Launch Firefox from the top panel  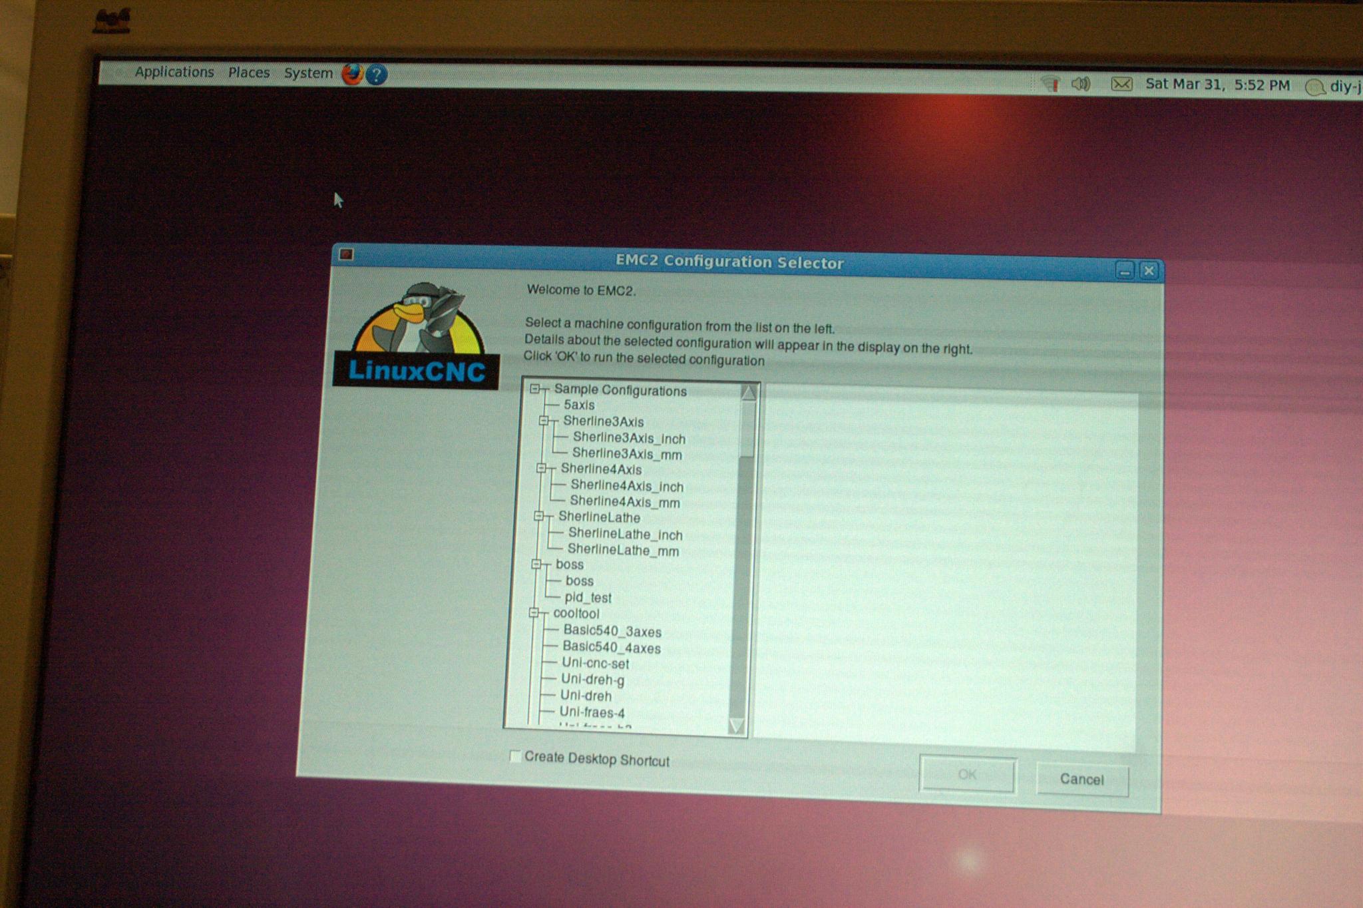(352, 74)
